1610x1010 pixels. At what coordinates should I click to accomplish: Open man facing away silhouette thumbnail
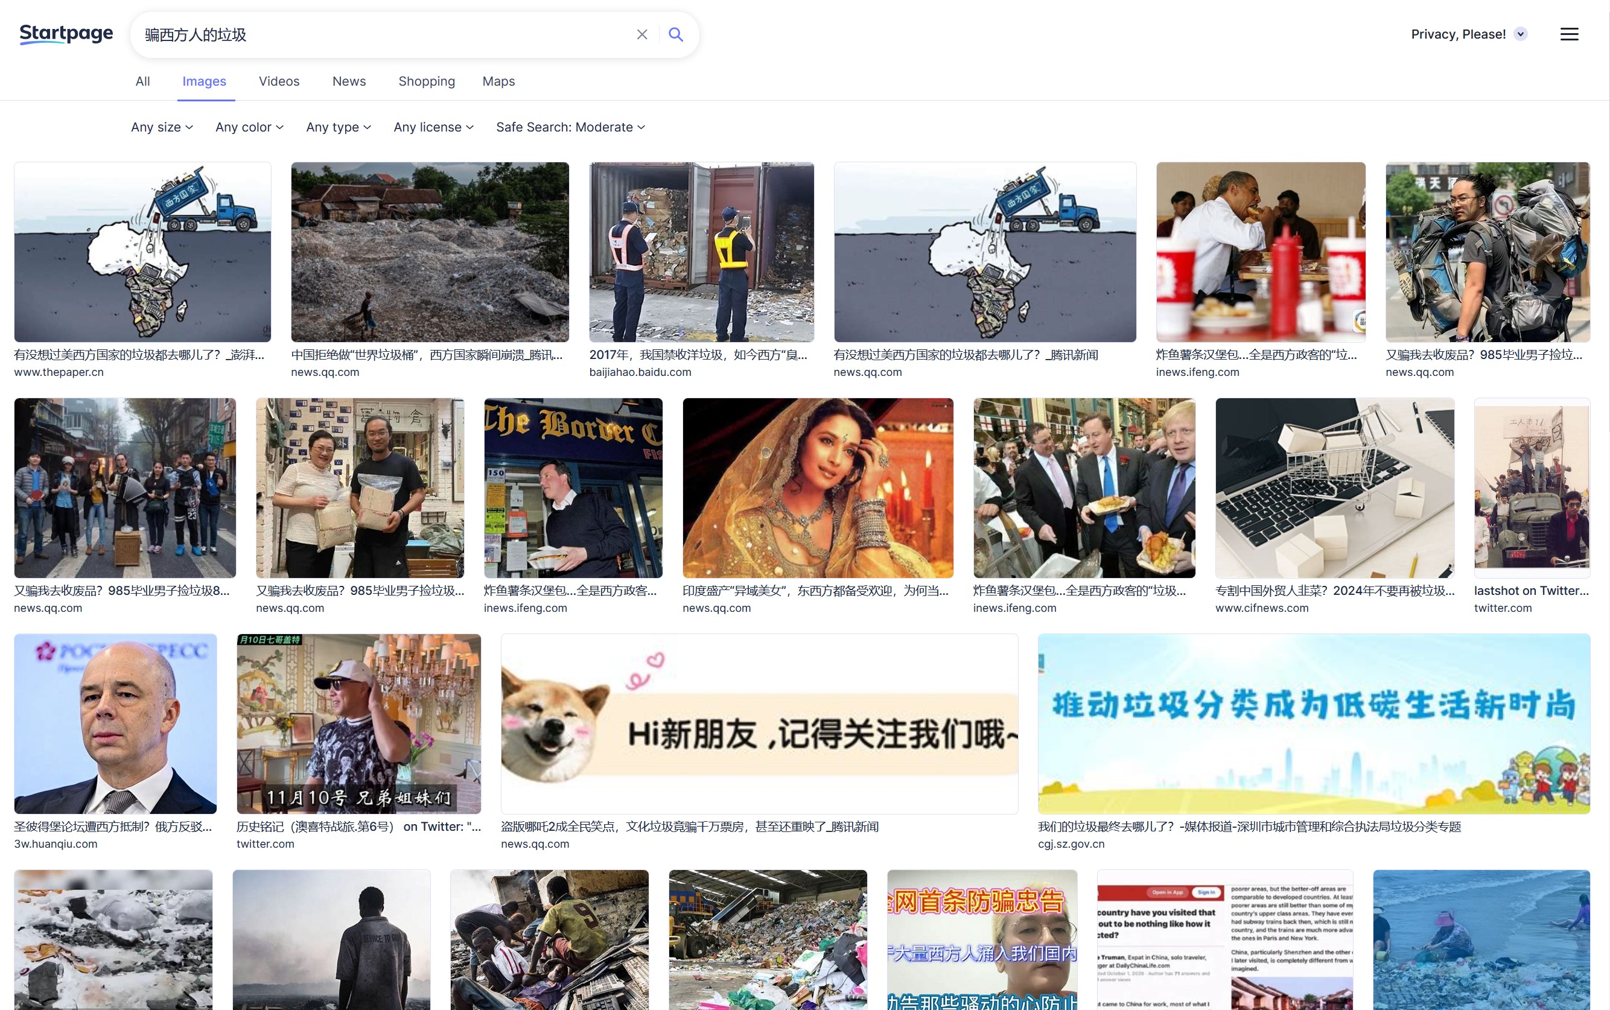pyautogui.click(x=331, y=940)
